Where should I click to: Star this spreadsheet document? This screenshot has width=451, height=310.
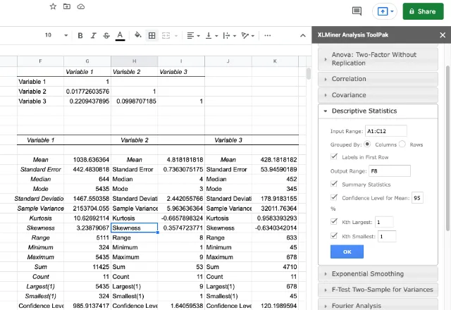(53, 6)
